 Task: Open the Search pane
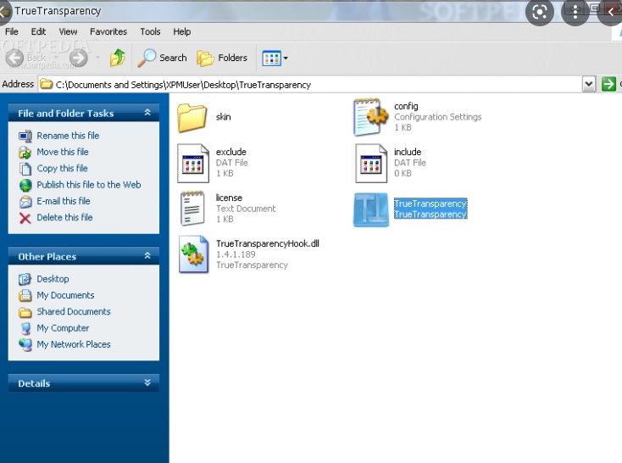pyautogui.click(x=162, y=58)
